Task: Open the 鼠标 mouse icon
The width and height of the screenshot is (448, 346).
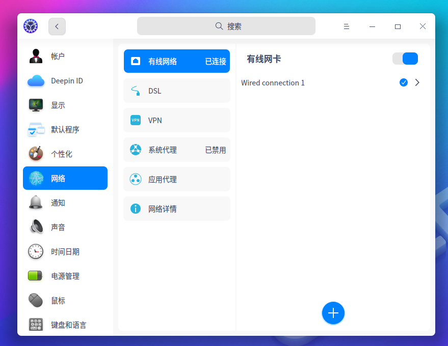Action: (x=36, y=300)
